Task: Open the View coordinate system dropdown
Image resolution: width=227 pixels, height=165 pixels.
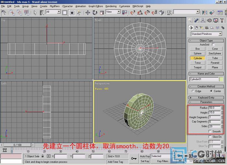Action: click(119, 12)
